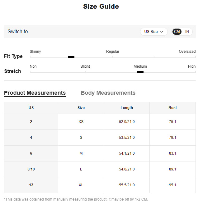Screen dimensions: 198x204
Task: Click the Length column header
Action: (x=127, y=108)
